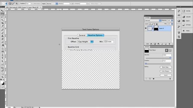
Task: Click the Mask Edge button
Action: pyautogui.click(x=166, y=67)
